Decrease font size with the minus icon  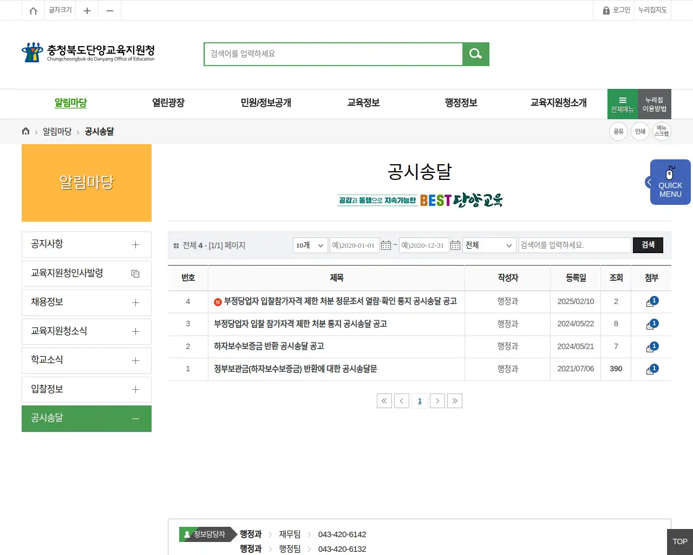[x=110, y=10]
